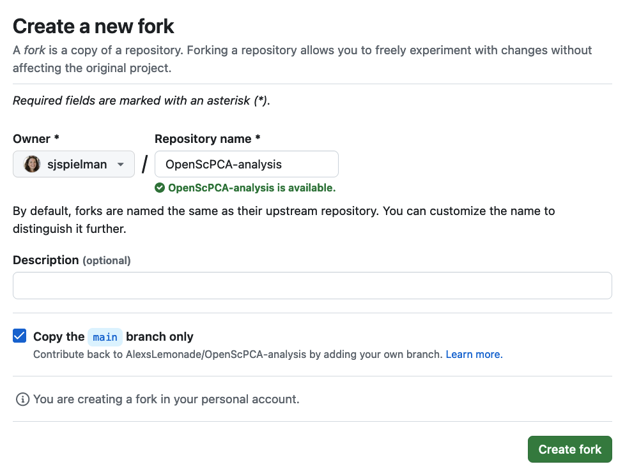Viewport: 625px width, 476px height.
Task: Open the Owner dropdown showing sjspielman
Action: [x=73, y=164]
